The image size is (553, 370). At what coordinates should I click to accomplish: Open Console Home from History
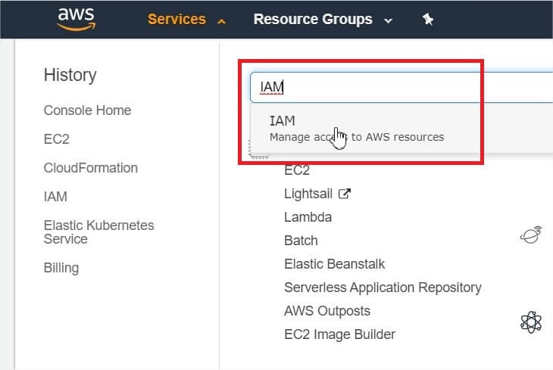87,110
